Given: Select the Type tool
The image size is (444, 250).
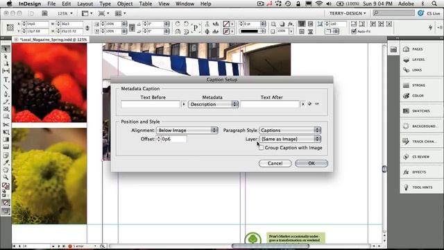Looking at the screenshot, I should (x=6, y=80).
